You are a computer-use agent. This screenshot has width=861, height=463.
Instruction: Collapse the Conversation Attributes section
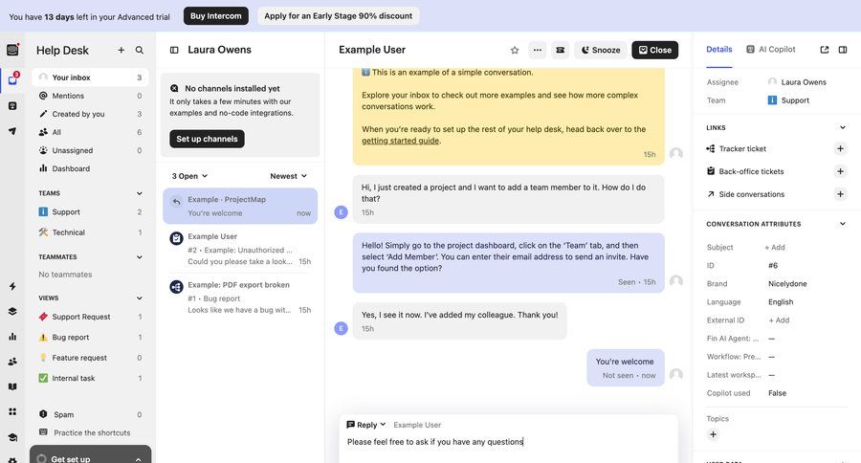tap(842, 224)
